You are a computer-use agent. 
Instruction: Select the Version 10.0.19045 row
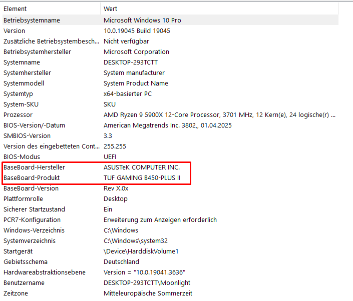[x=14, y=31]
